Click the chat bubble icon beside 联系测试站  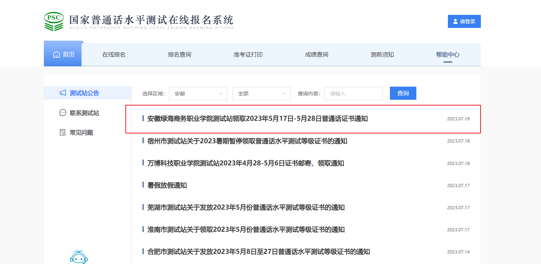click(63, 113)
